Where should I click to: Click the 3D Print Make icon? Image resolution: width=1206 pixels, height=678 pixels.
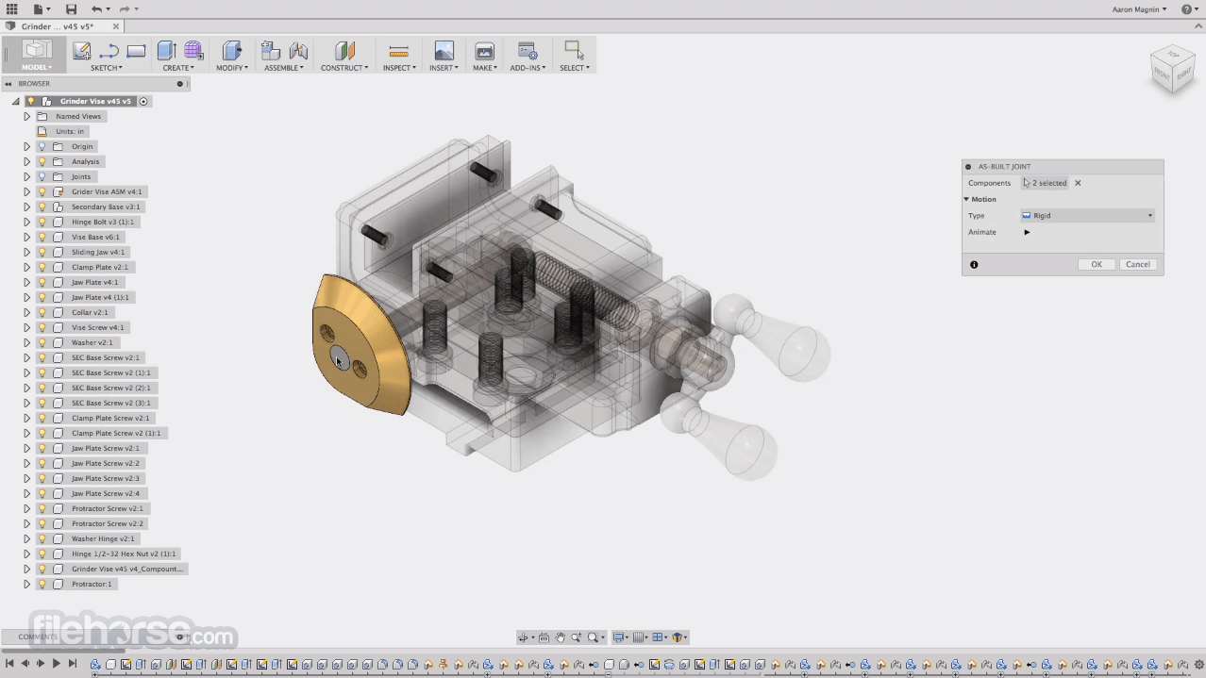coord(484,51)
